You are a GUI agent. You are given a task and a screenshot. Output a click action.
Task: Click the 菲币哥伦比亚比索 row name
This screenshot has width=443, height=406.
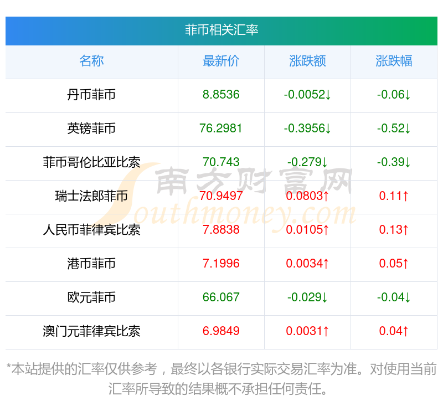click(x=91, y=162)
